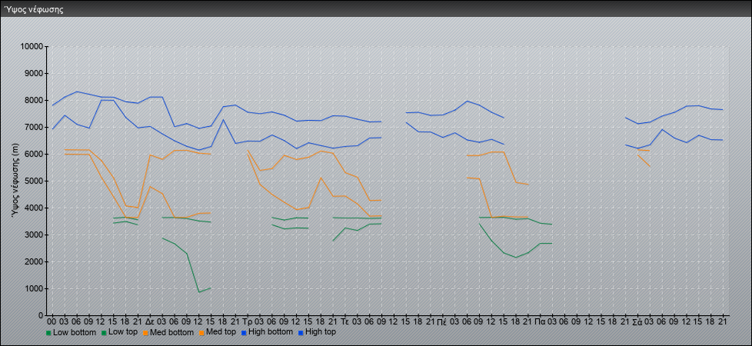Toggle the High top legend series

pyautogui.click(x=317, y=332)
